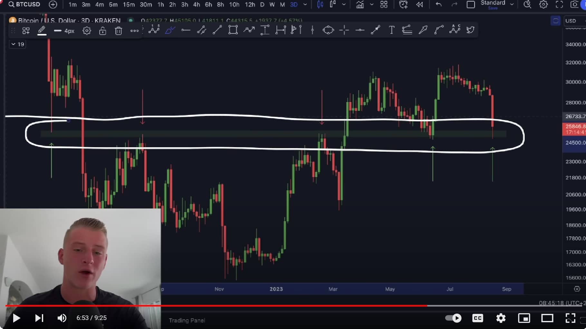
Task: Select the 12h timeframe
Action: click(x=250, y=5)
